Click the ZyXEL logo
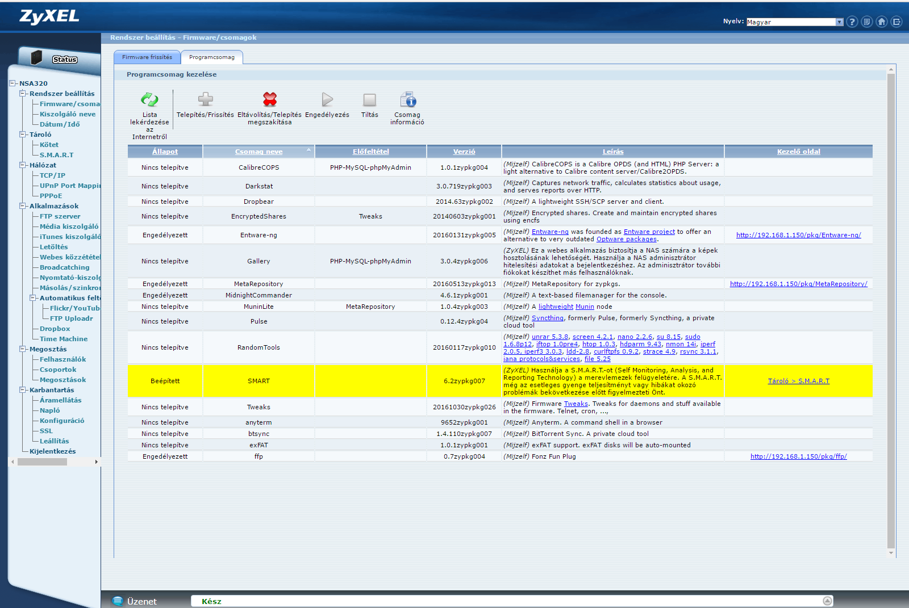The width and height of the screenshot is (909, 608). (x=49, y=16)
